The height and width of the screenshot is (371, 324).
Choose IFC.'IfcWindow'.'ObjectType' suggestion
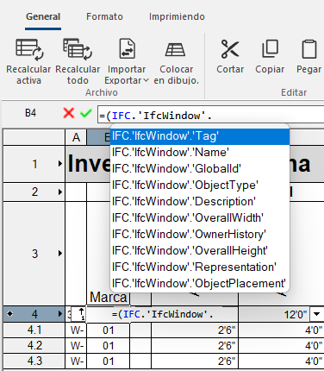tap(200, 185)
